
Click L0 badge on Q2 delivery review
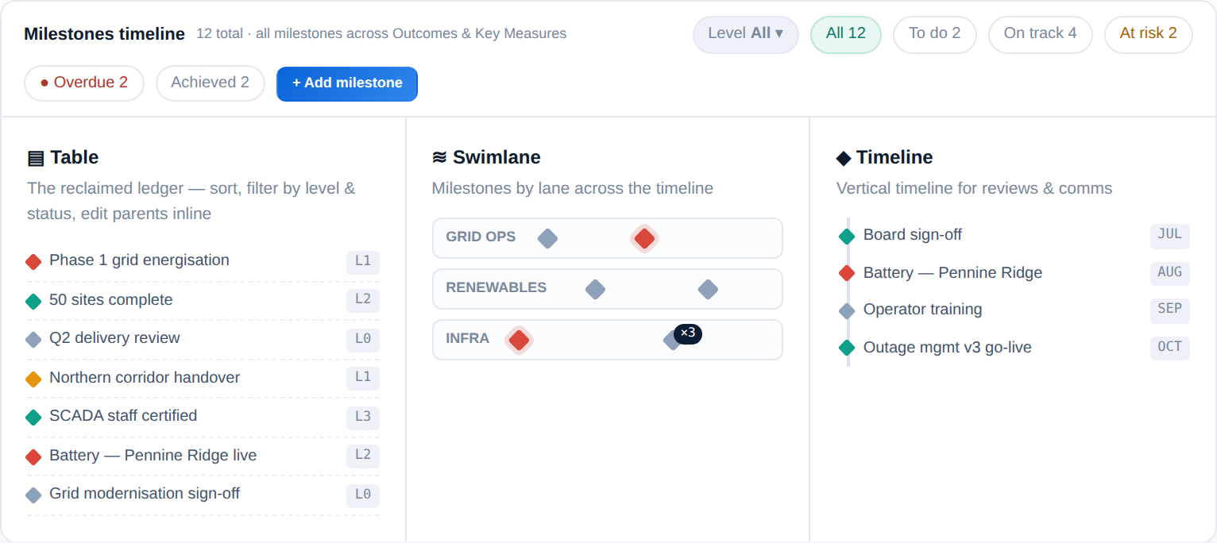click(363, 340)
